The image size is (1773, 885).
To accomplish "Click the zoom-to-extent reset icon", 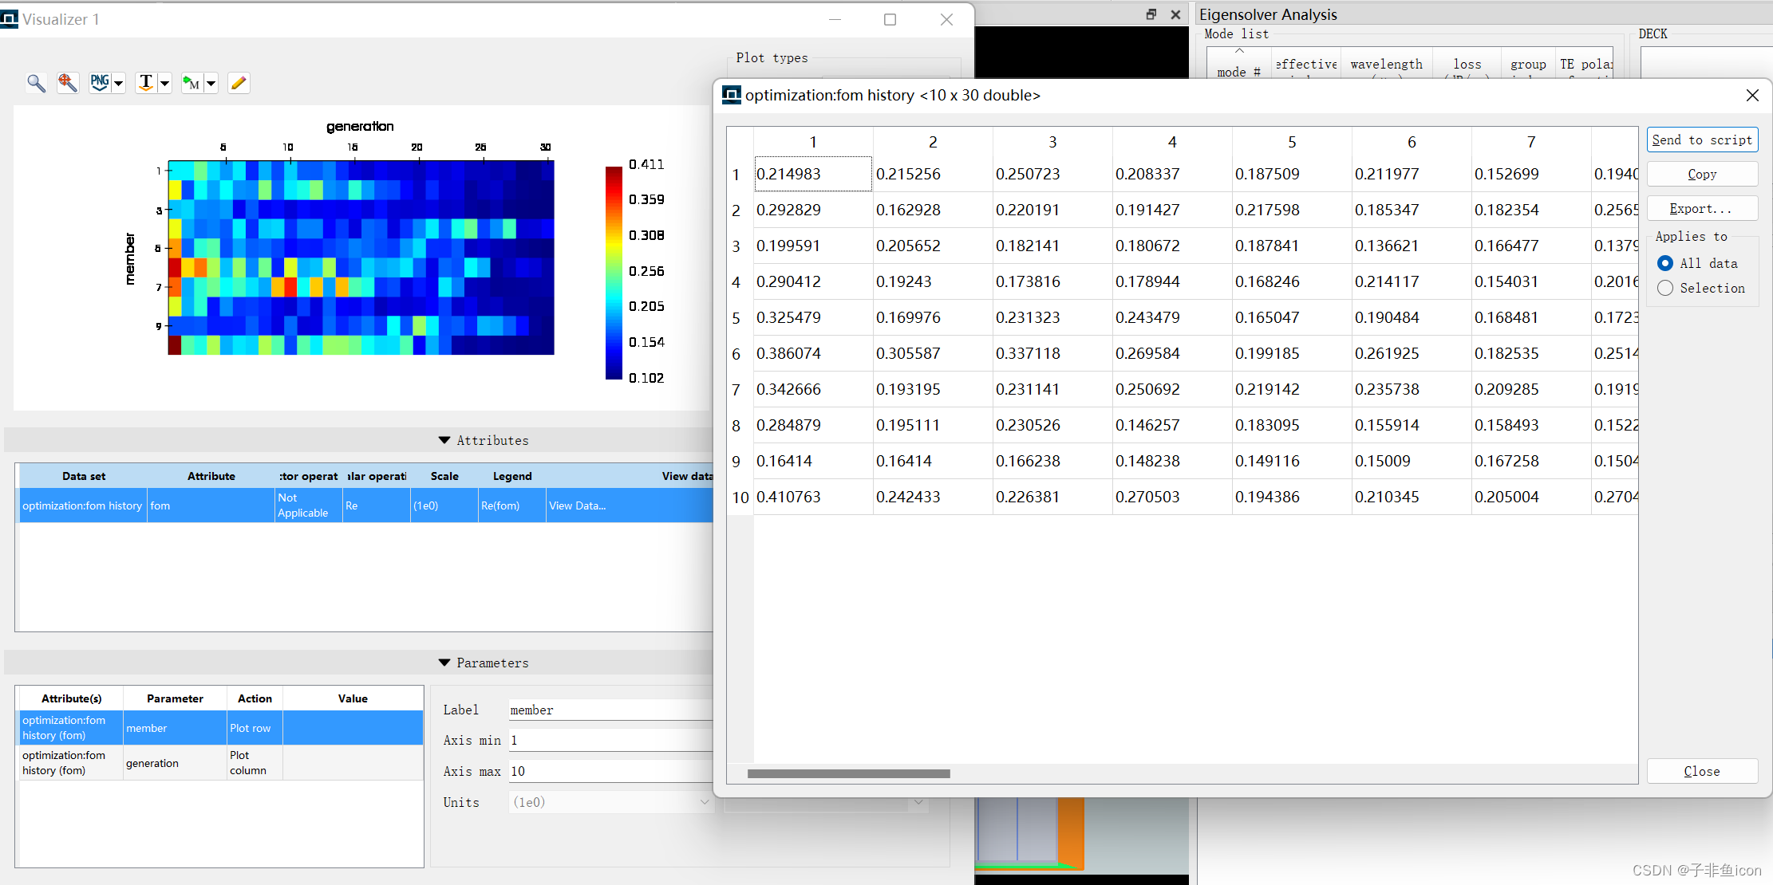I will (68, 83).
